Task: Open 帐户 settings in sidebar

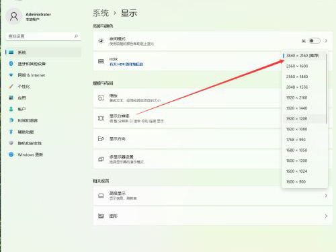Action: [43, 109]
